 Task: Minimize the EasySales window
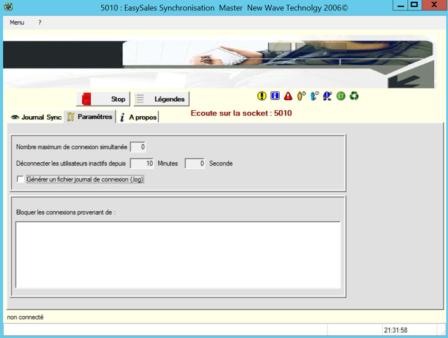click(401, 5)
